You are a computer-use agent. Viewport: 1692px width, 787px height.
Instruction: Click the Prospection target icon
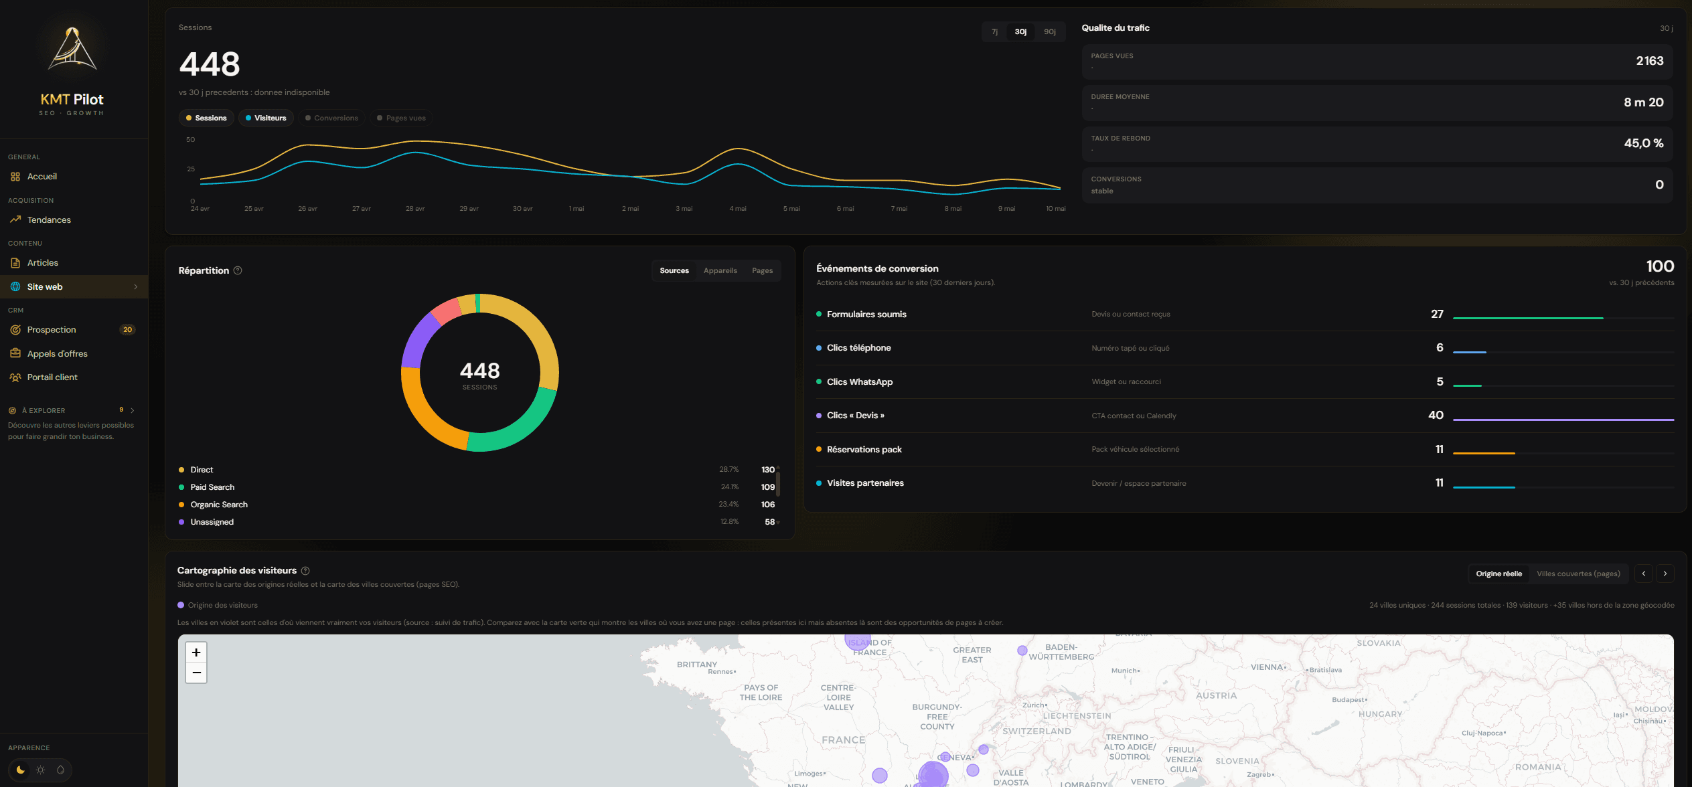click(15, 330)
